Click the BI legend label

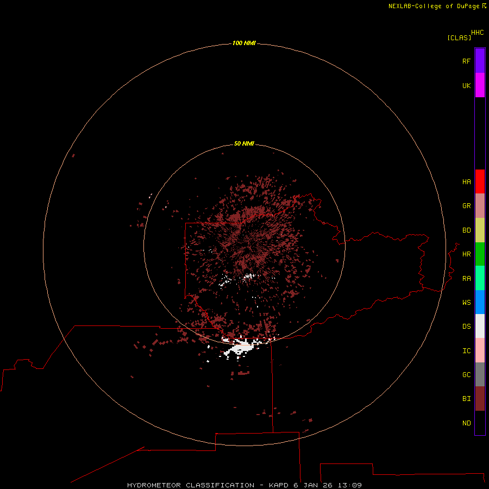tap(466, 399)
